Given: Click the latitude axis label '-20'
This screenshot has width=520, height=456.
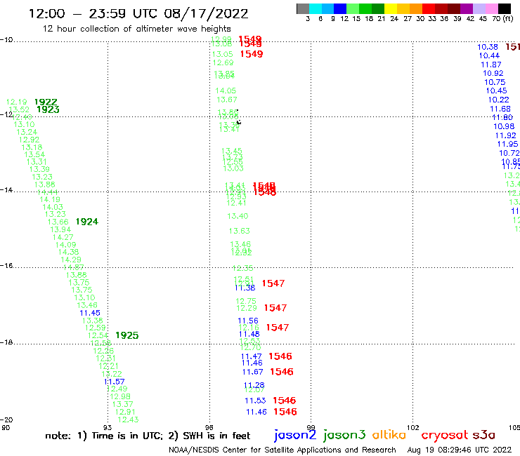Looking at the screenshot, I should click(x=6, y=420).
